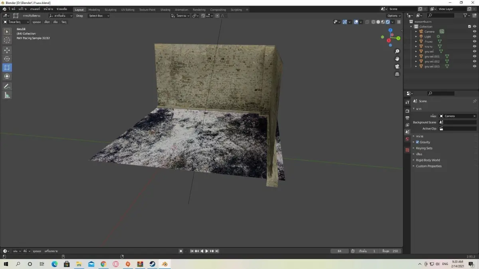The image size is (479, 269).
Task: Open the View Layer properties tab
Action: [407, 125]
